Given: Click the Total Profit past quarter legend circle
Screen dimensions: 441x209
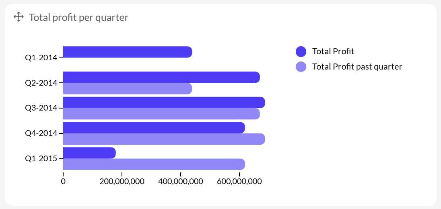Looking at the screenshot, I should pyautogui.click(x=301, y=67).
